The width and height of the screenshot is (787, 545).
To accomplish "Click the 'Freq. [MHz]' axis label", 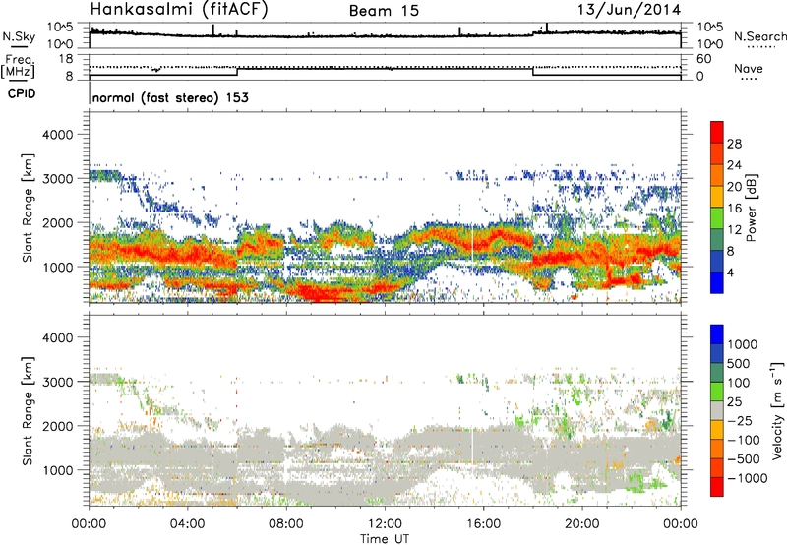I will click(18, 66).
